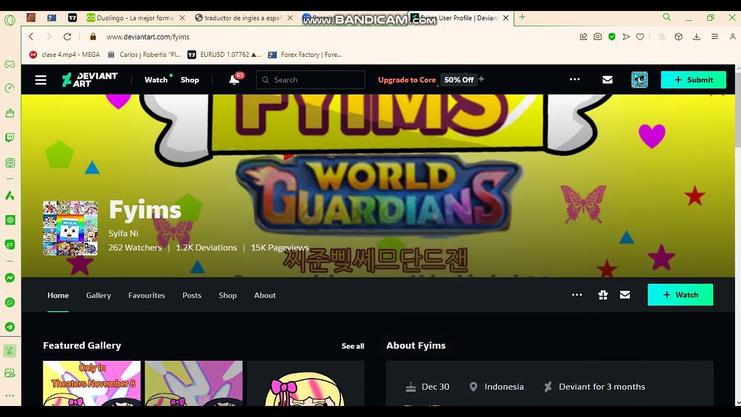Open Forex Factory bookmark

305,54
